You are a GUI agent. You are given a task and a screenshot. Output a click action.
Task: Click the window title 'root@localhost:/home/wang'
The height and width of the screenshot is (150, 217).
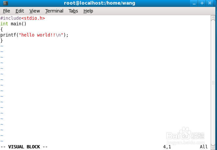point(99,3)
